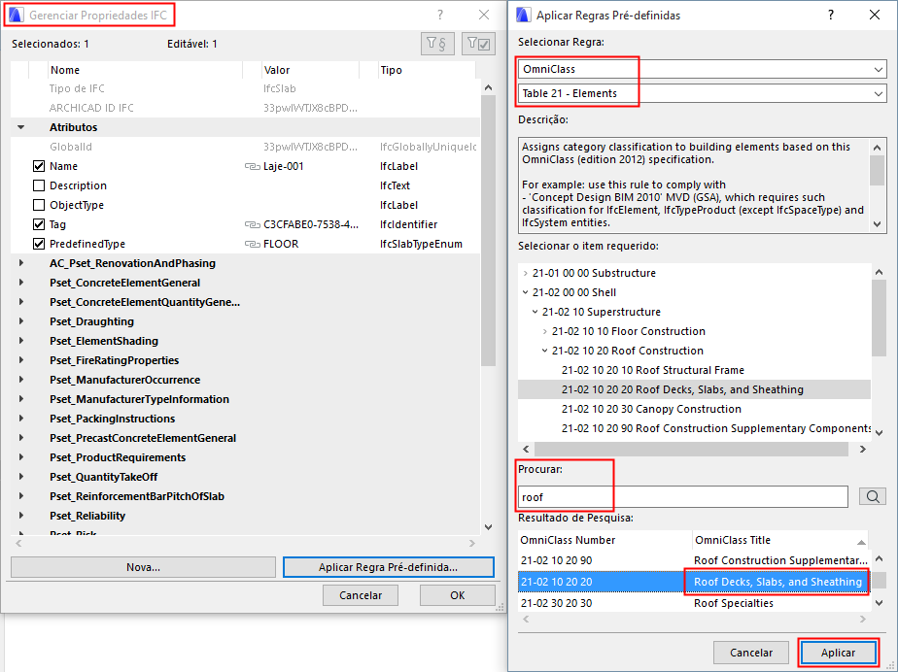Collapse 21-02 00 00 Shell tree node
The height and width of the screenshot is (672, 898).
[525, 292]
